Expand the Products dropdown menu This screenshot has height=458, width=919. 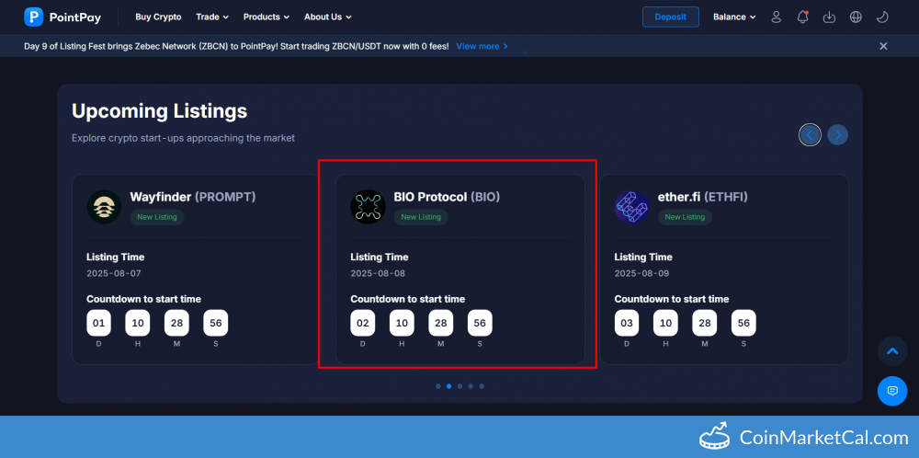pos(267,17)
